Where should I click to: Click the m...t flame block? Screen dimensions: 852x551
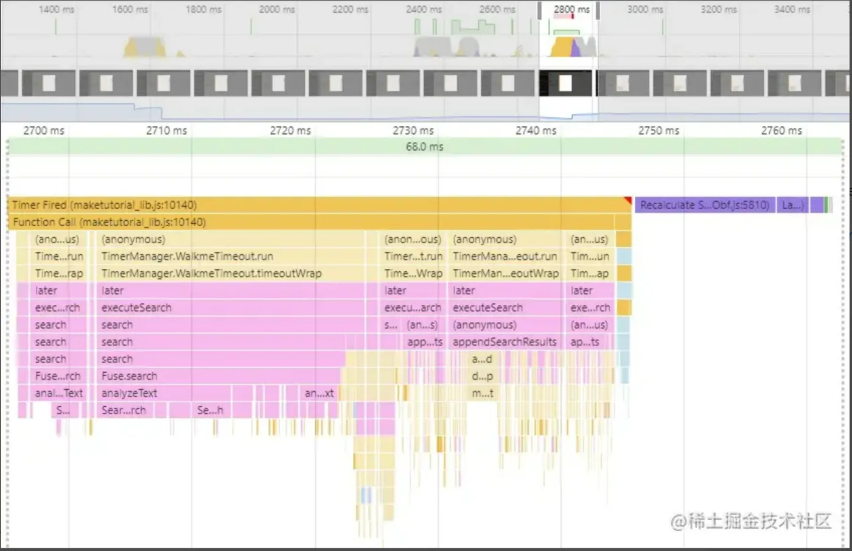click(482, 393)
